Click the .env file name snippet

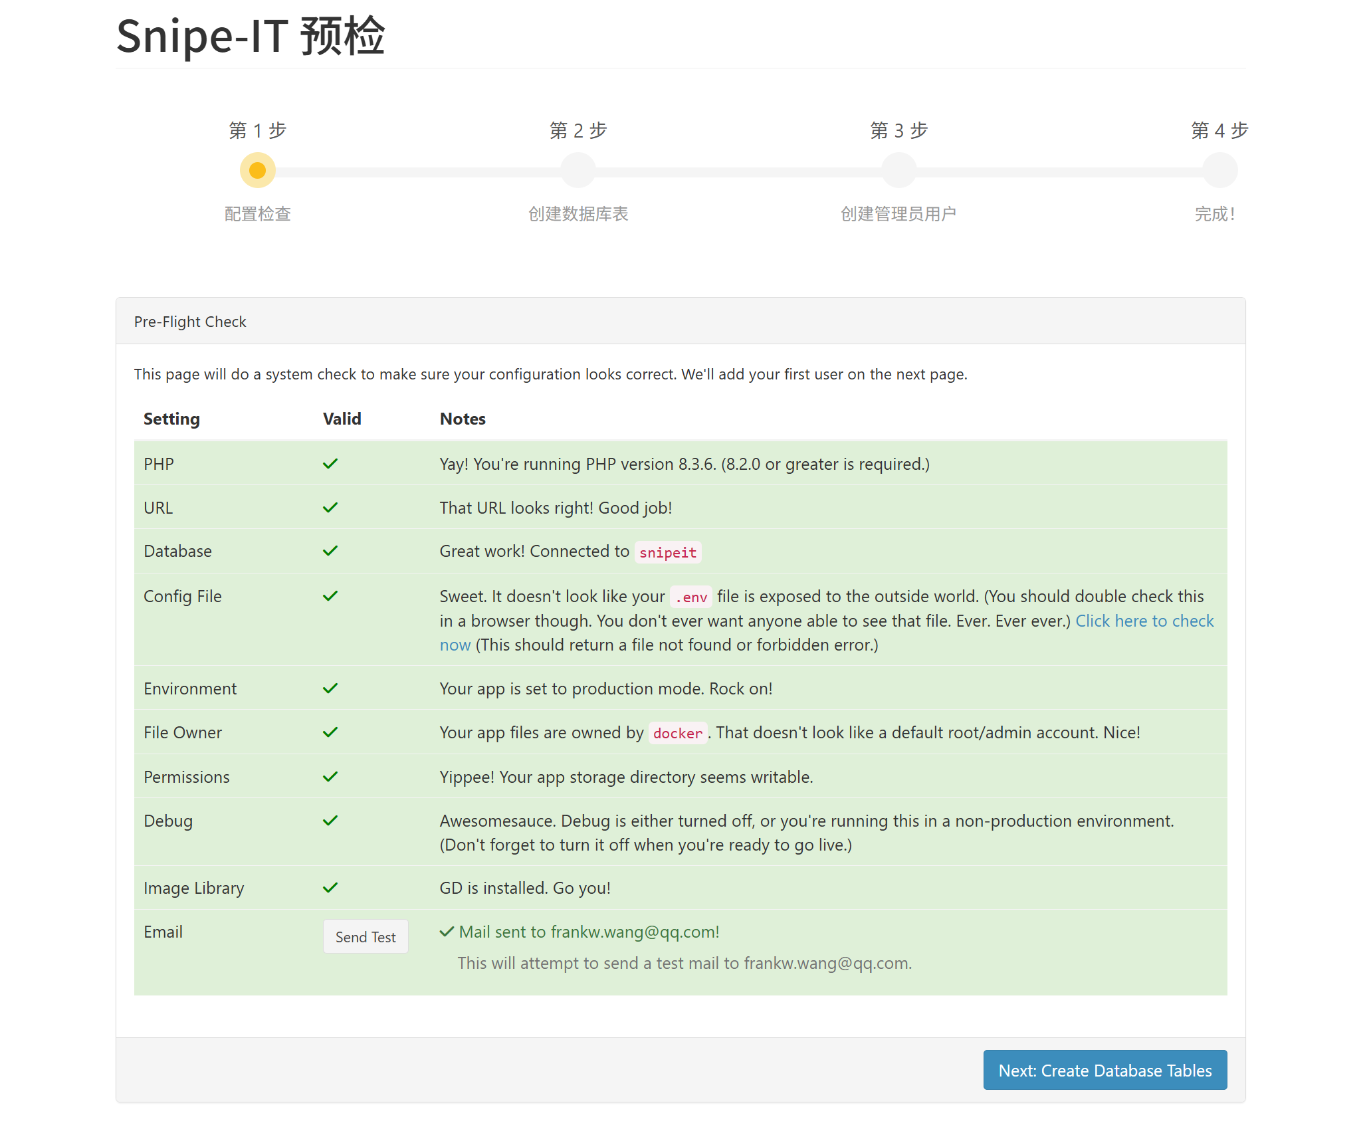pos(690,597)
